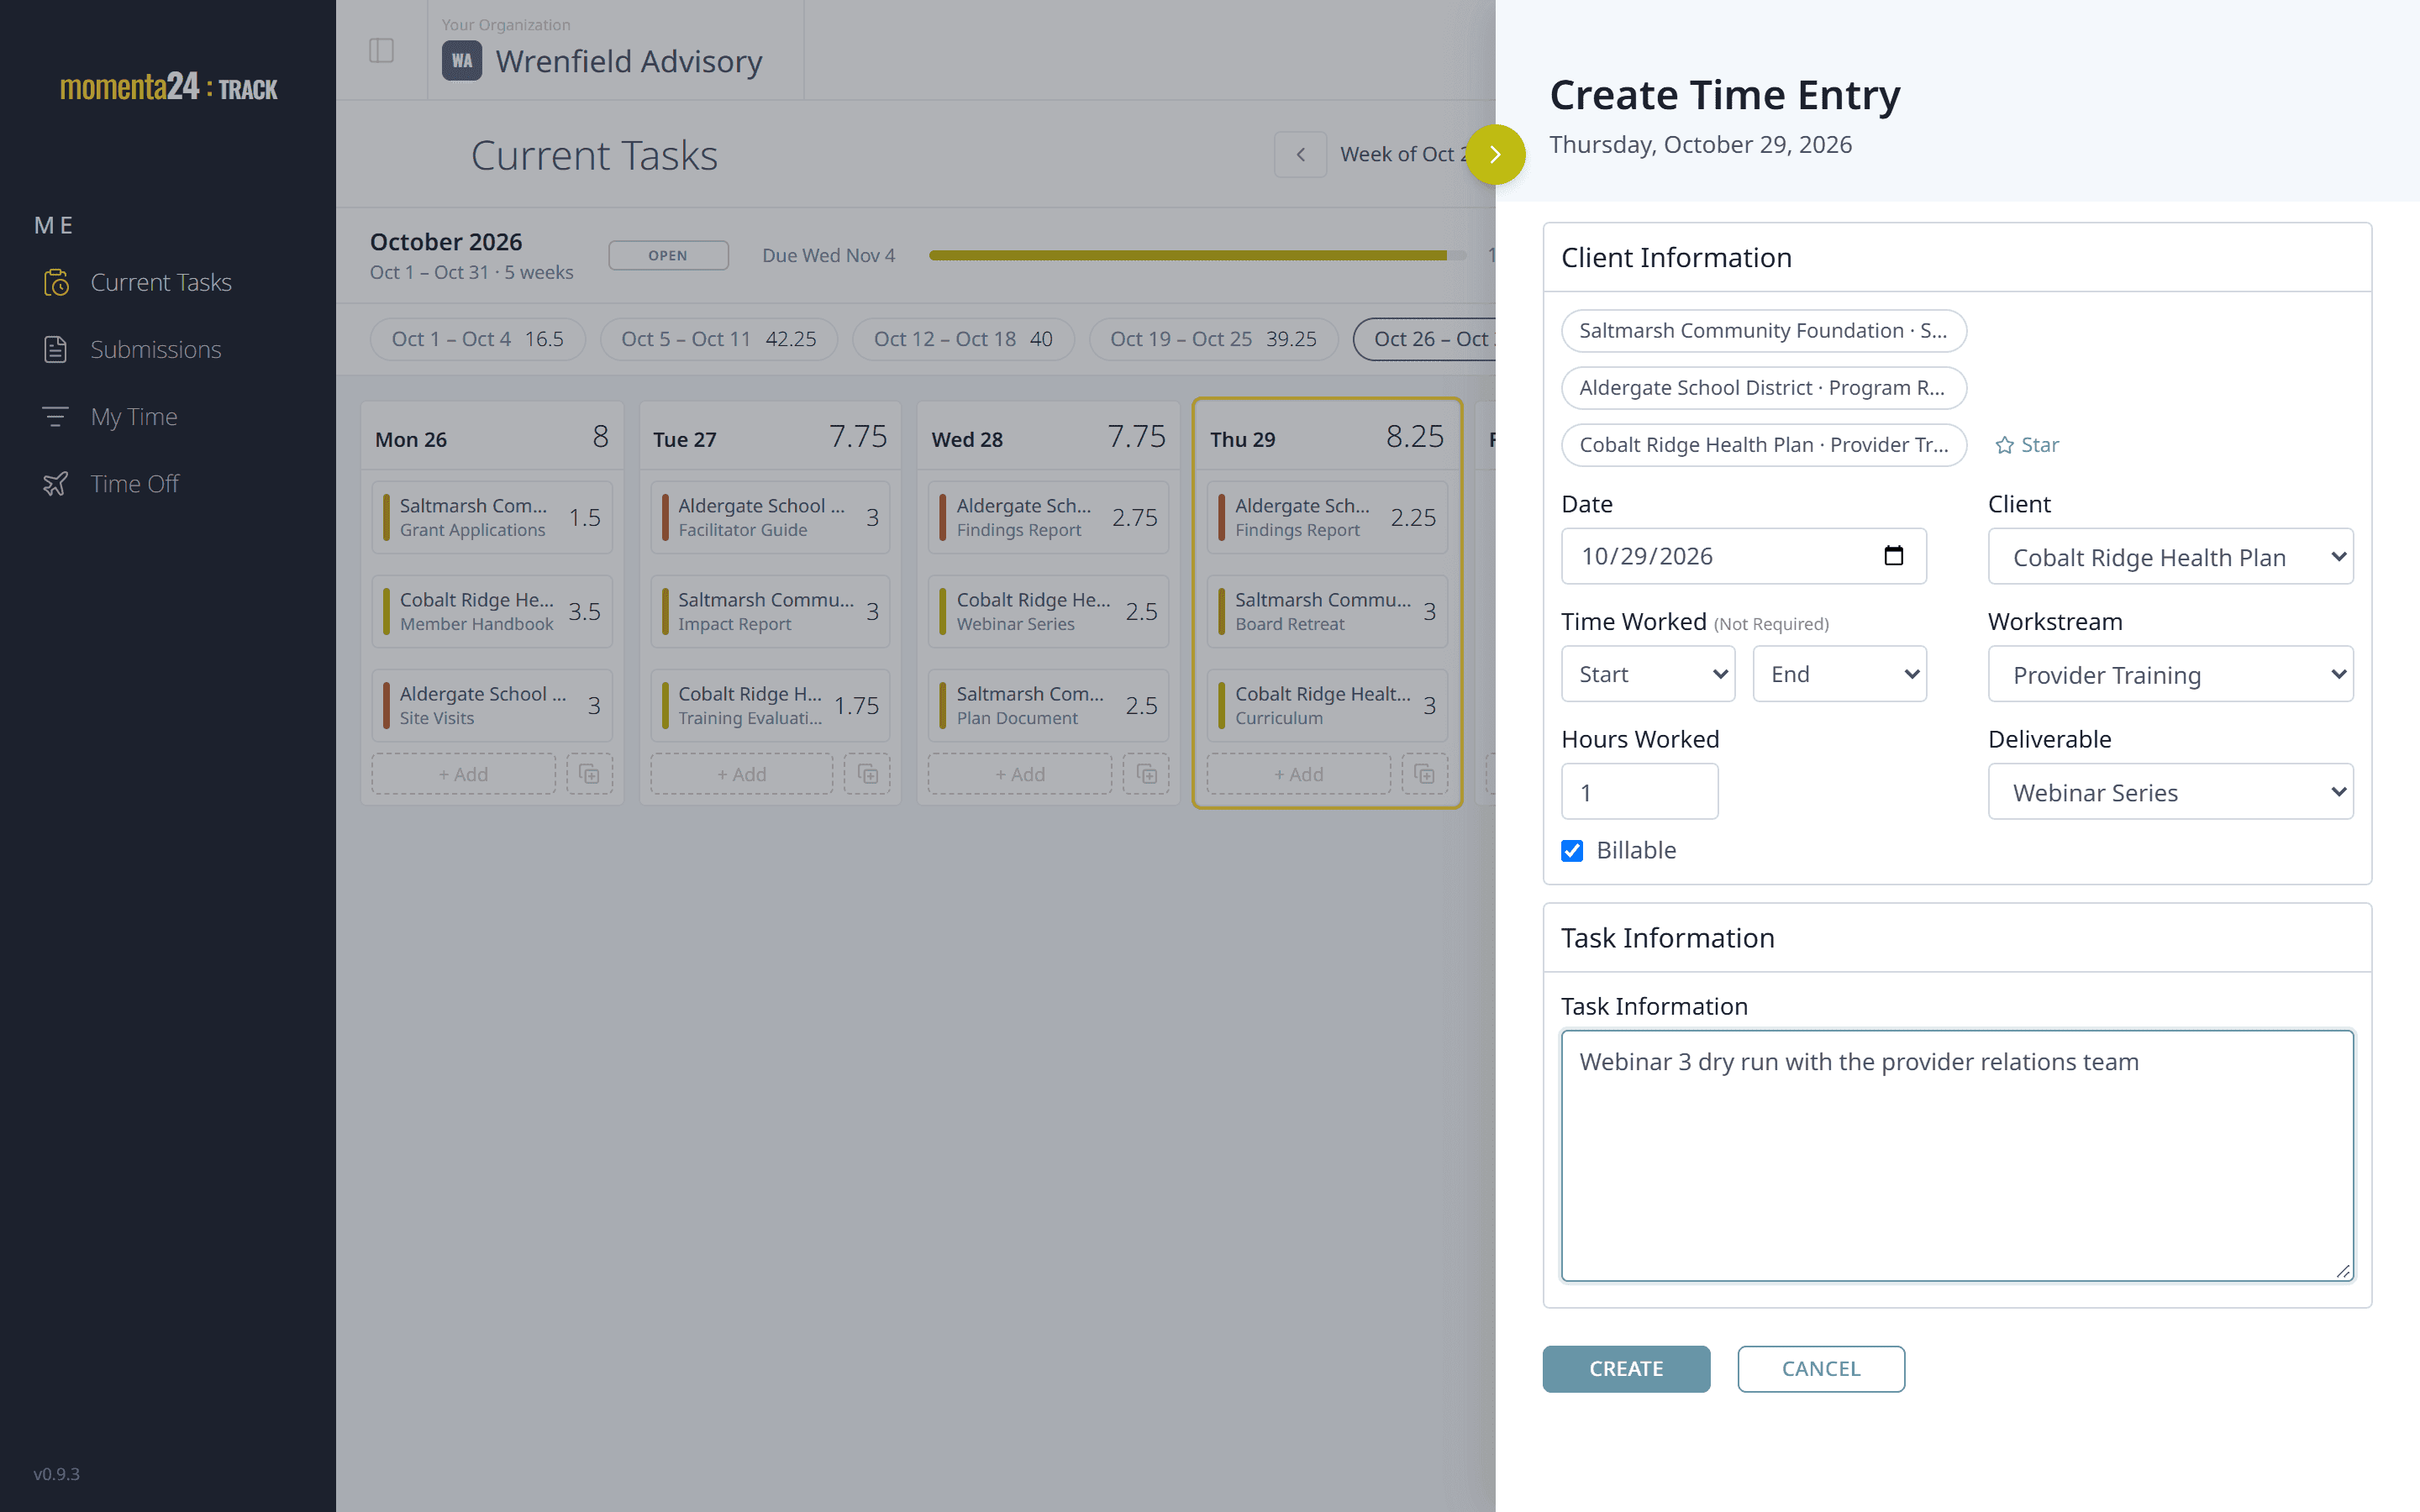2420x1512 pixels.
Task: Open the Workstream dropdown
Action: click(2170, 675)
